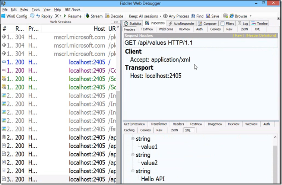Open the File menu
The width and height of the screenshot is (282, 185).
click(x=5, y=10)
